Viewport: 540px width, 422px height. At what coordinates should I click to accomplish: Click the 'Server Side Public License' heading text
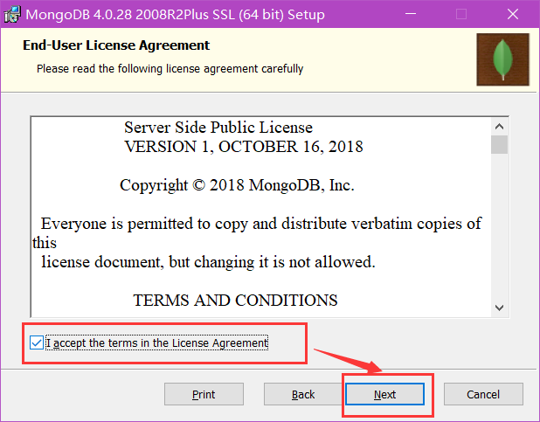click(x=218, y=128)
